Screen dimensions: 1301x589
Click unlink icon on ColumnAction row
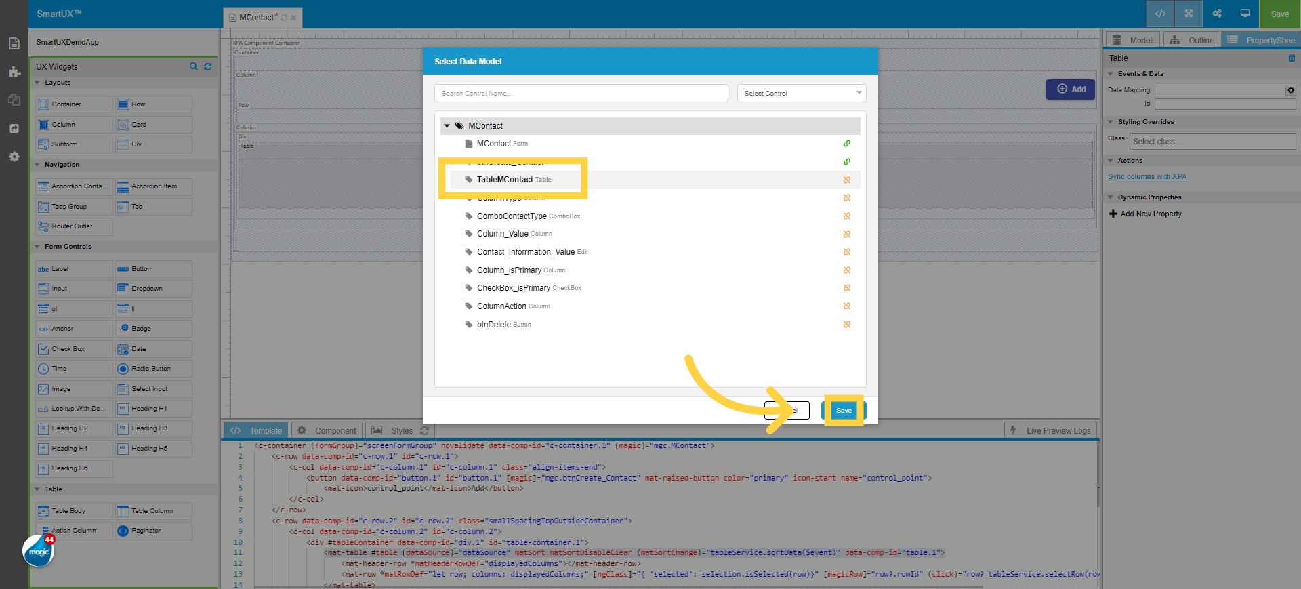847,306
